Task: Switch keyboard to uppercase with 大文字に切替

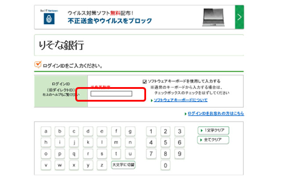Action: point(123,165)
